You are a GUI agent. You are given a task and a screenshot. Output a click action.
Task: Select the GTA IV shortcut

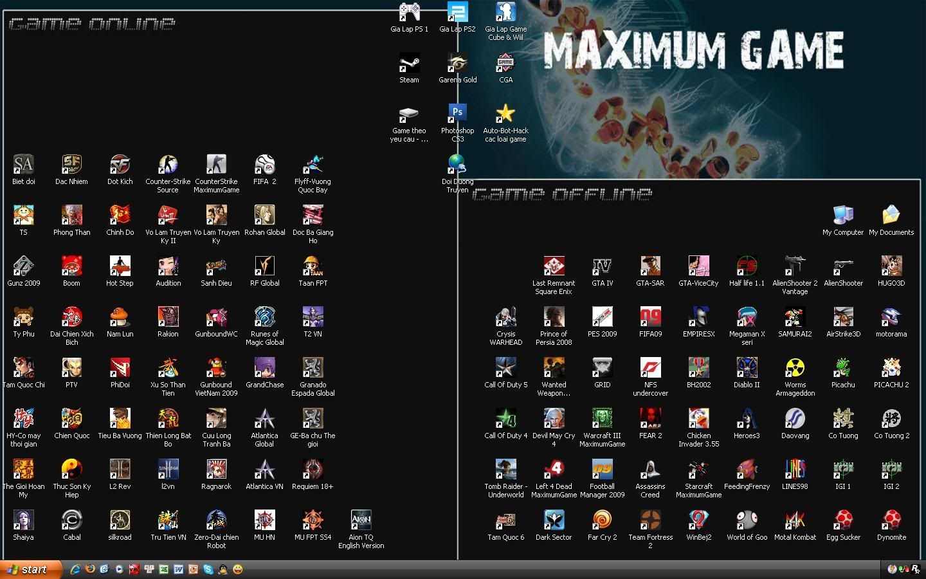(x=602, y=266)
